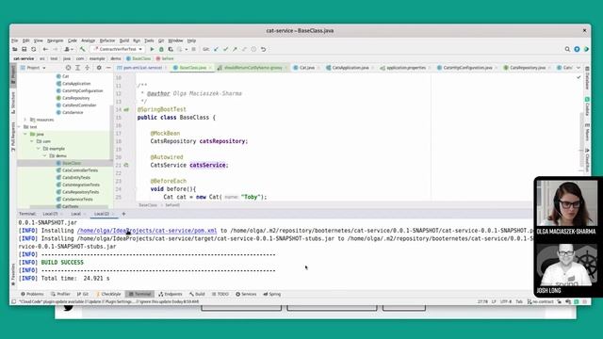Open the CheckStyle tool window
Viewport: 603px width, 339px height.
[x=108, y=294]
